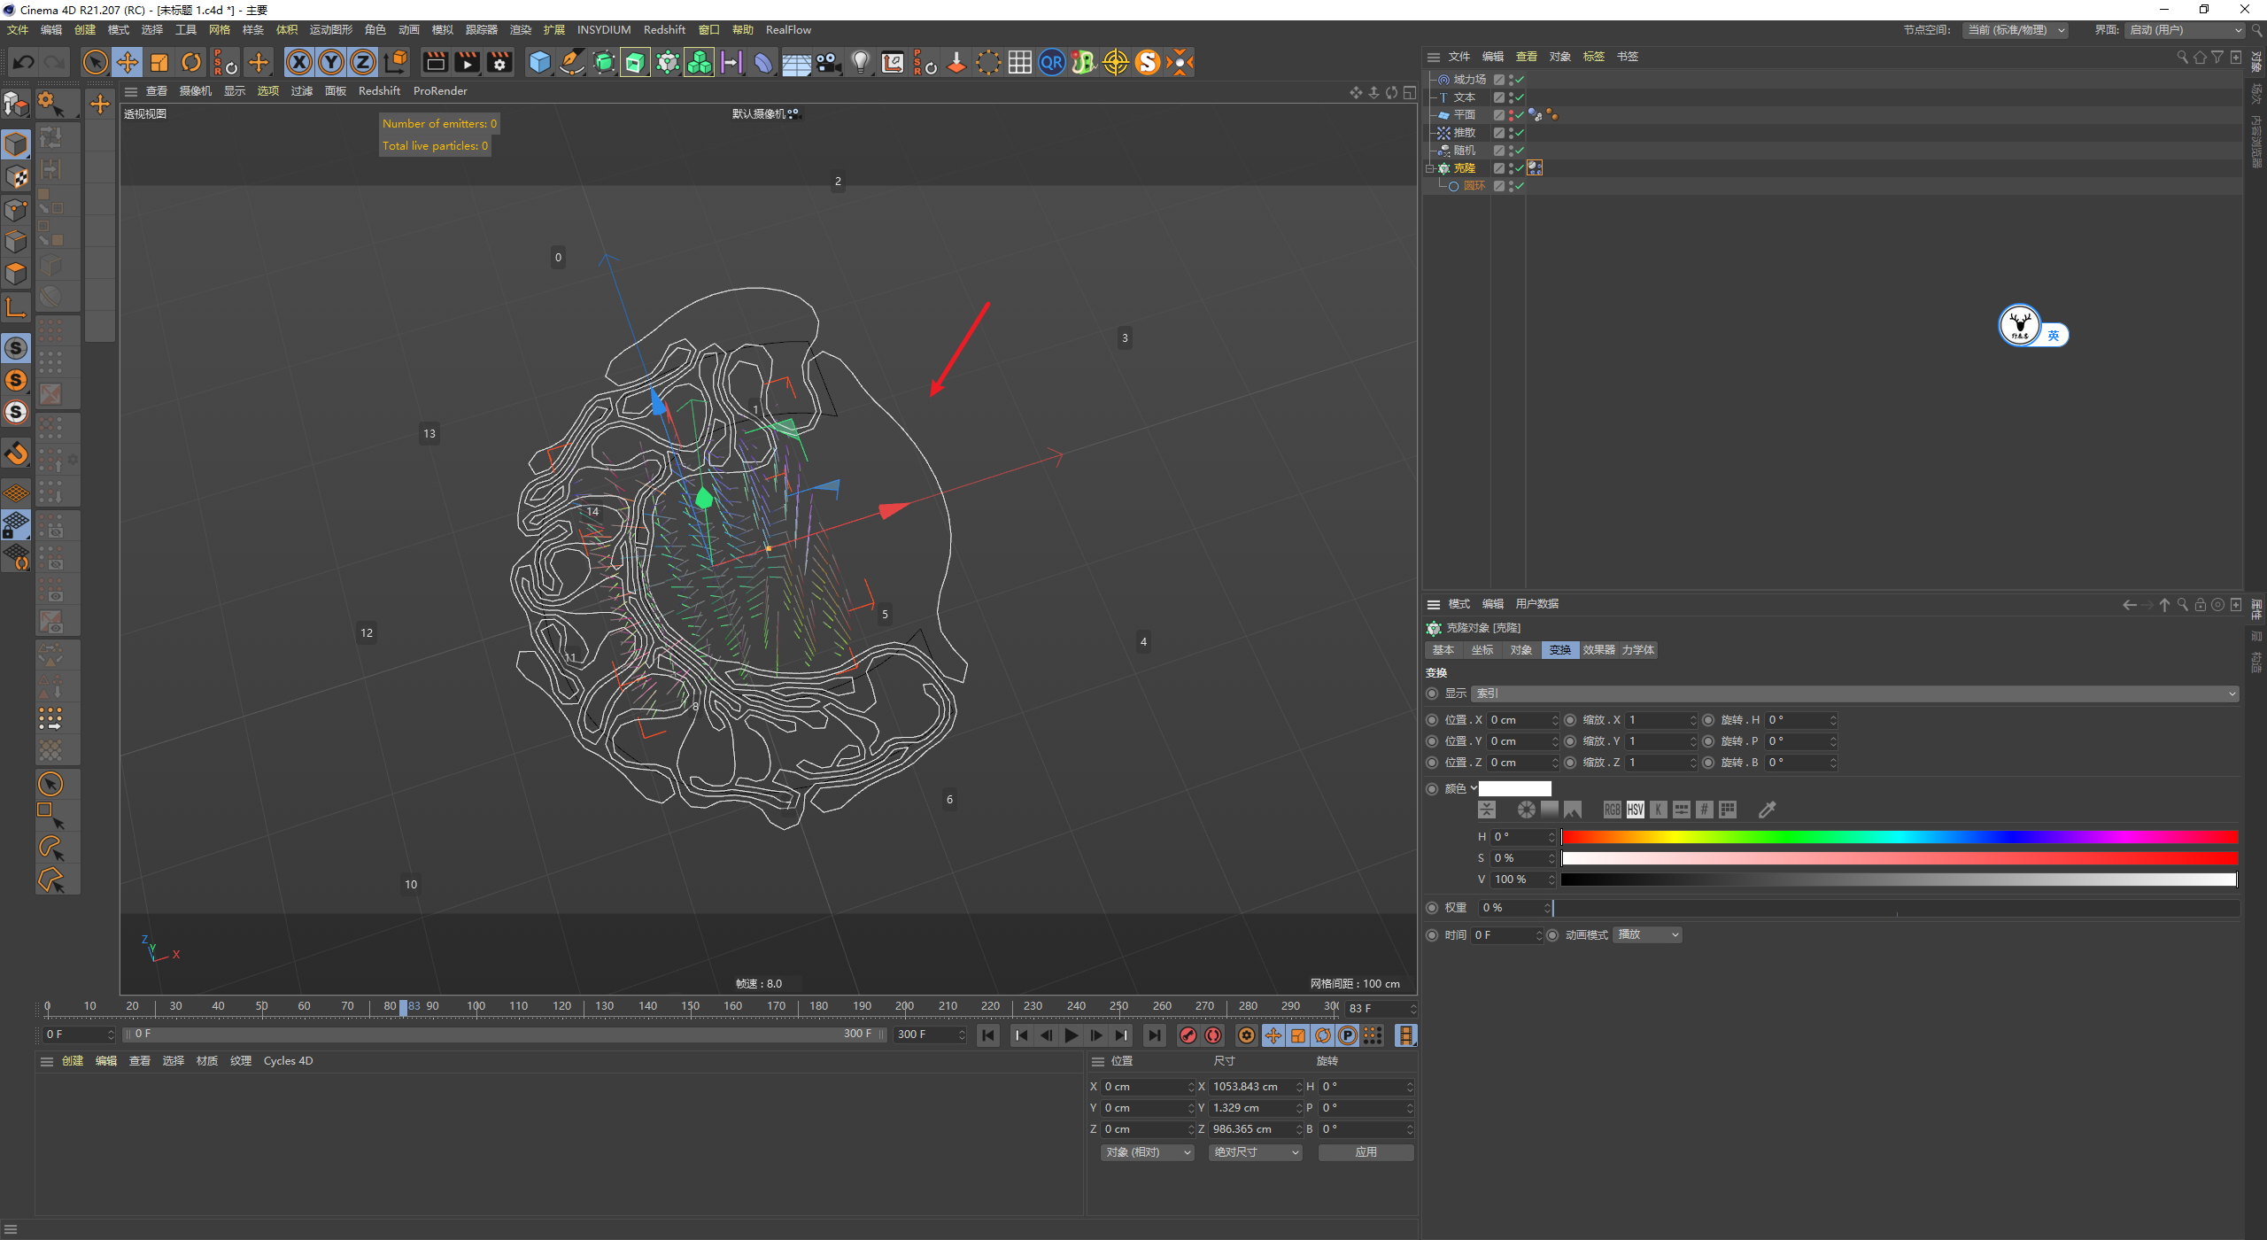
Task: Open the 绝对尺寸 size mode selector
Action: pos(1255,1152)
